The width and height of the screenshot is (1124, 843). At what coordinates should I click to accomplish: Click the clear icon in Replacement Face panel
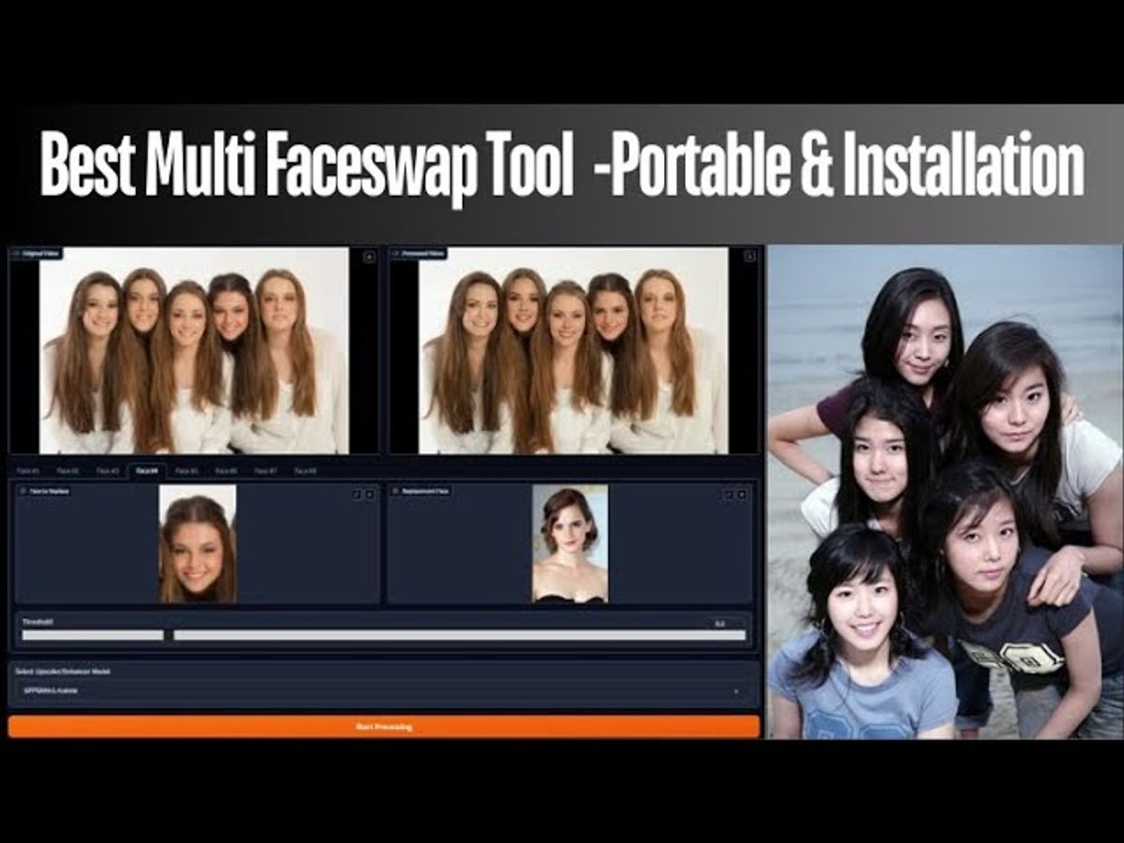click(742, 495)
